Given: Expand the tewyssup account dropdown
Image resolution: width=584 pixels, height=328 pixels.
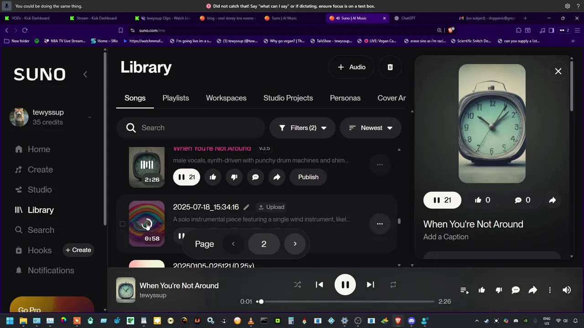Looking at the screenshot, I should pos(89,117).
